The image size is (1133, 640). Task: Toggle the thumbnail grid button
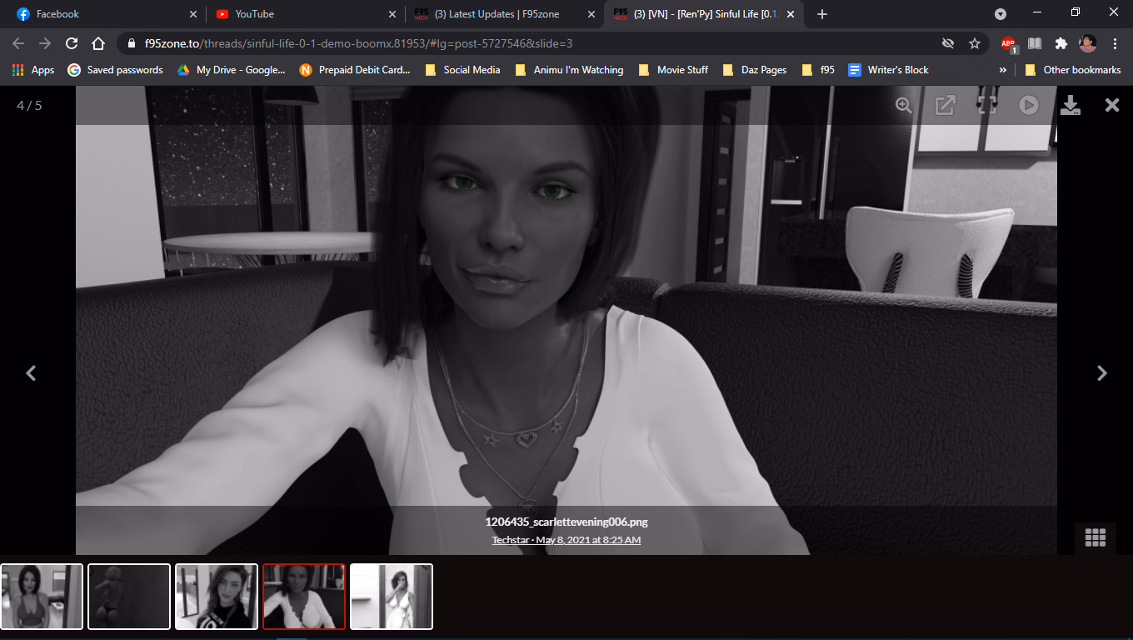click(x=1096, y=538)
